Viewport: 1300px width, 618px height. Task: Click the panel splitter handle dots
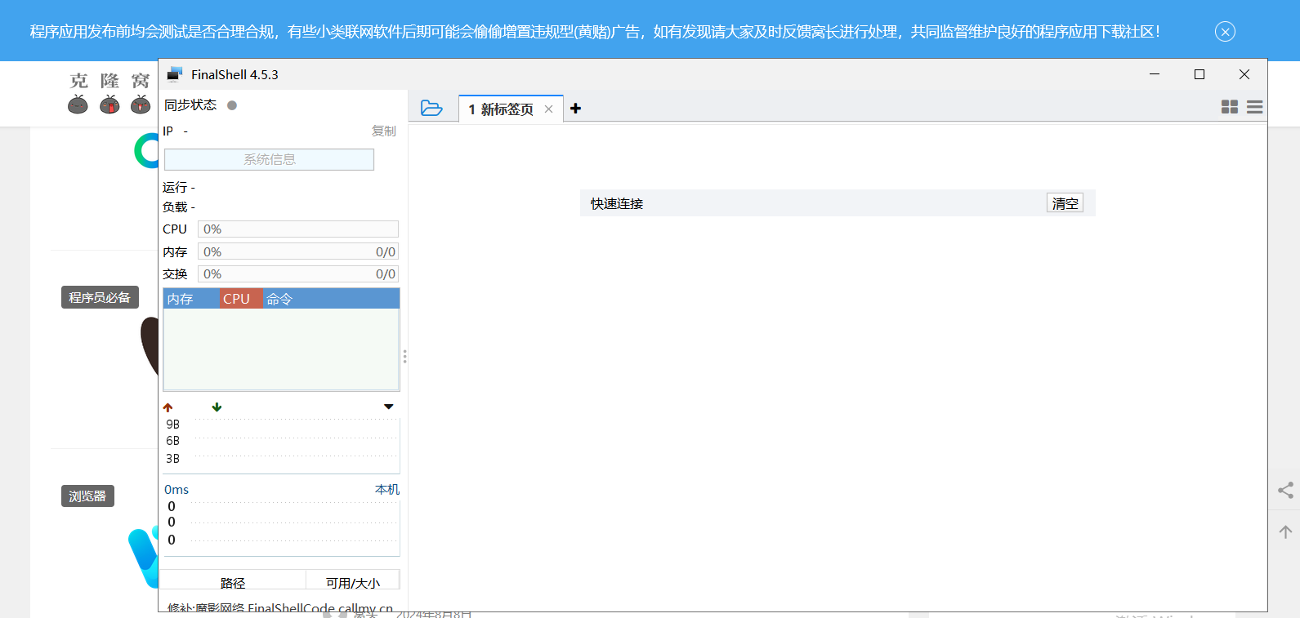(404, 357)
